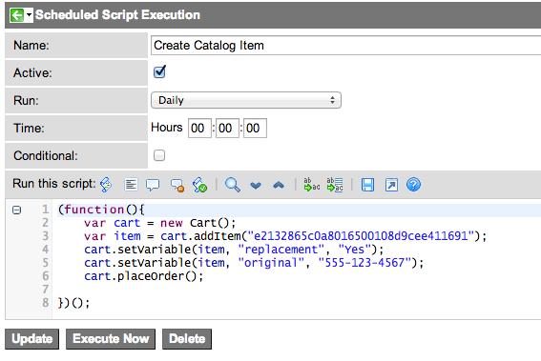Open the search magnifier icon
541x361 pixels.
tap(233, 185)
